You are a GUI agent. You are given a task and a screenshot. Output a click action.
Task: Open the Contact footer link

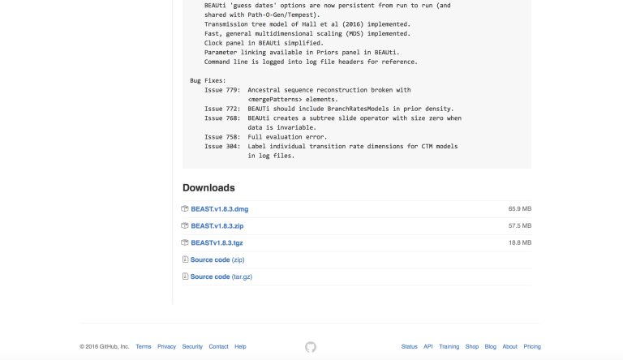pos(218,346)
